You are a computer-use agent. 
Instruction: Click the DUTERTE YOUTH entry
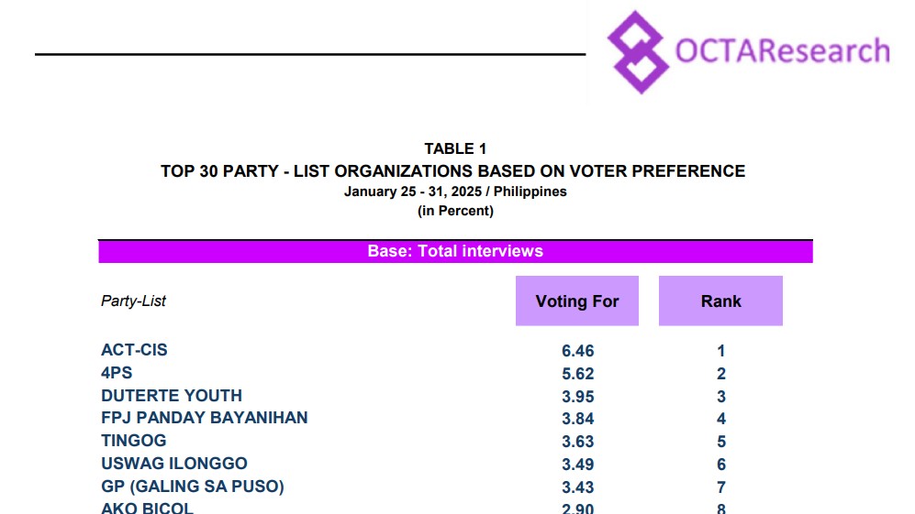172,396
